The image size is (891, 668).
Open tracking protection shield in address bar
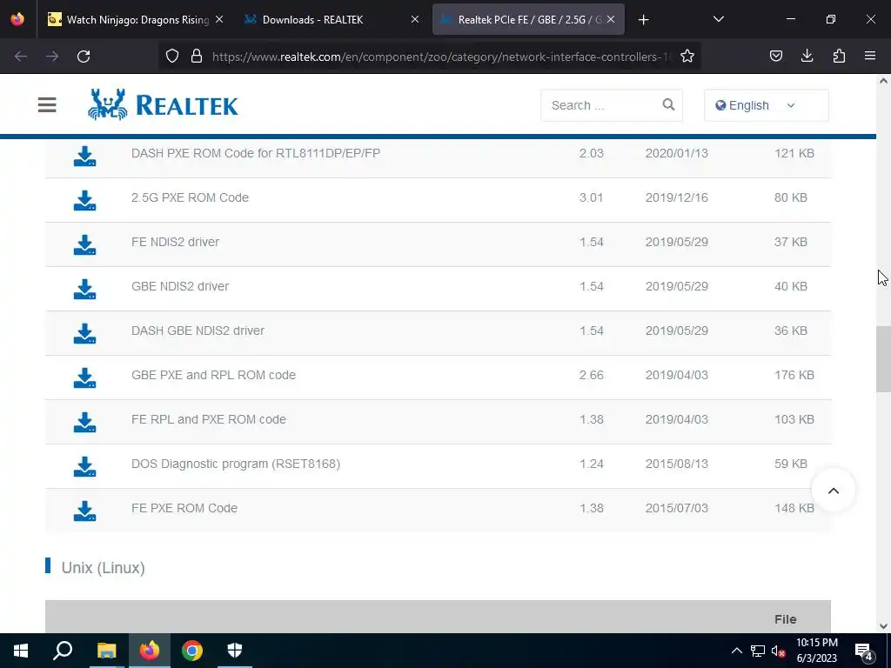coord(172,57)
